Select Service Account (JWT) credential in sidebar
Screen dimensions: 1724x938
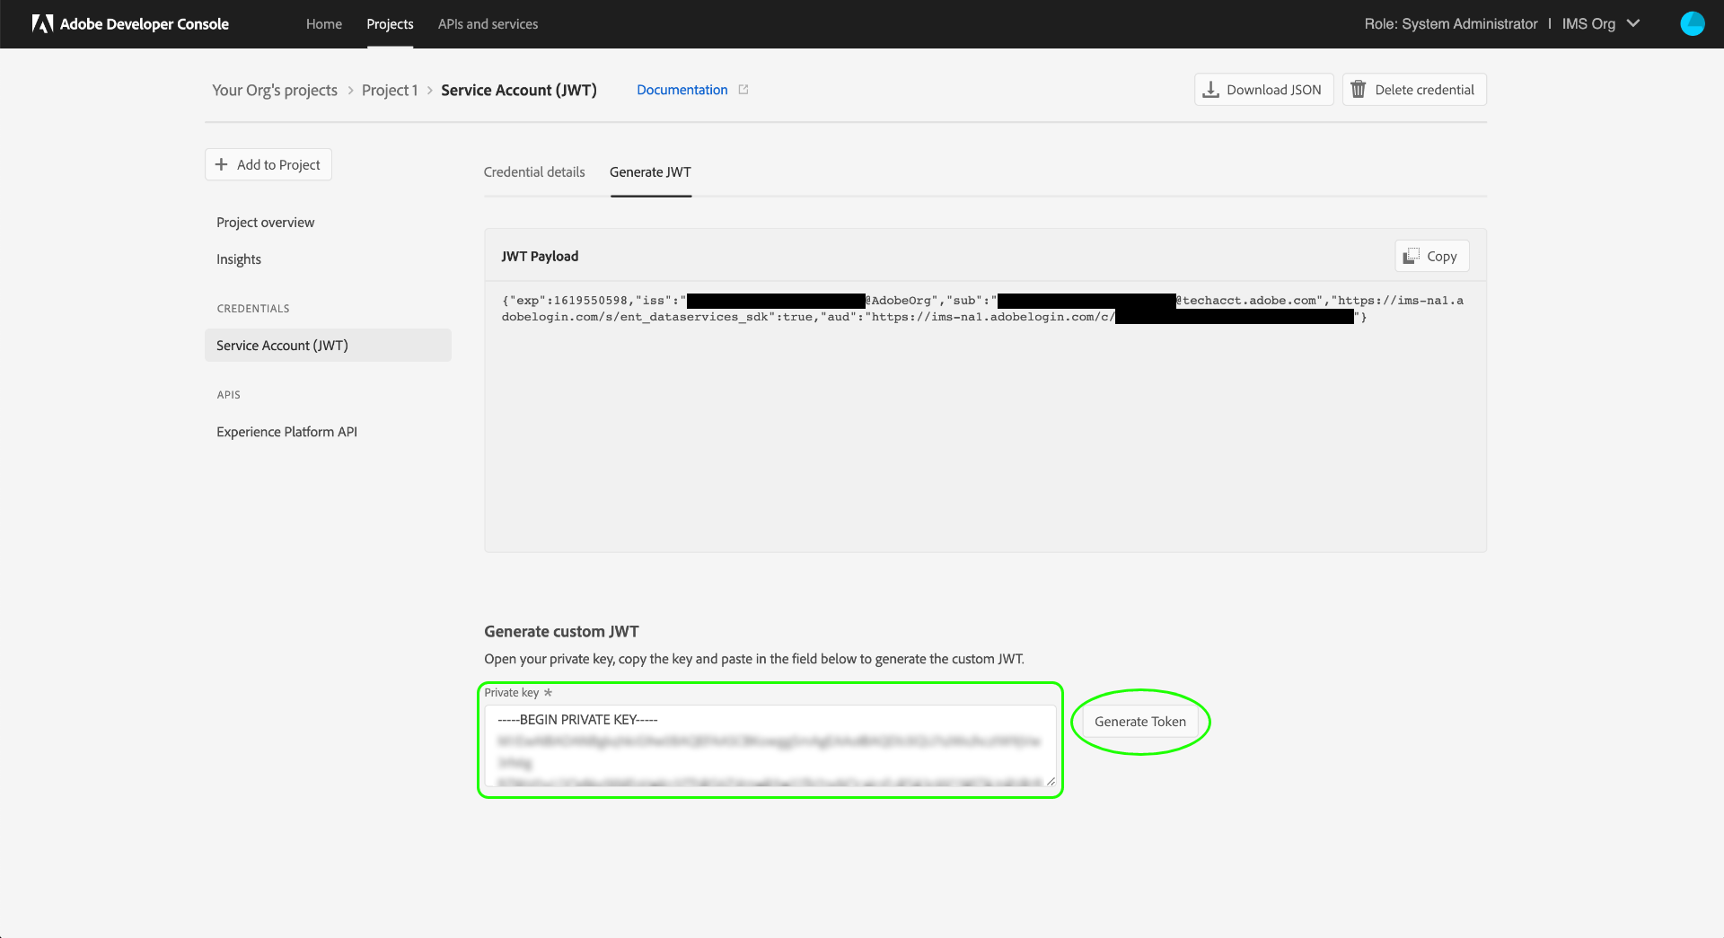click(328, 346)
